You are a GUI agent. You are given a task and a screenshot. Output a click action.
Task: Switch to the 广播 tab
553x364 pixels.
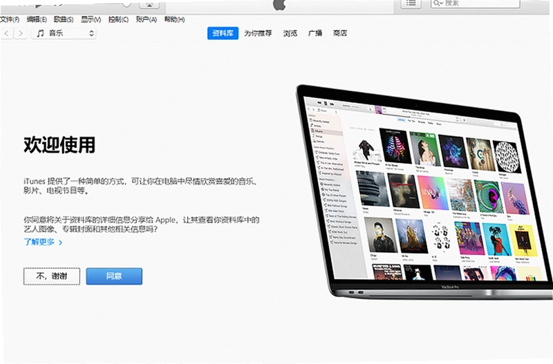pyautogui.click(x=315, y=33)
